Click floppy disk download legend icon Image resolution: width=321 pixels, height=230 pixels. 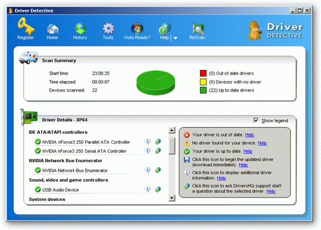[x=187, y=160]
